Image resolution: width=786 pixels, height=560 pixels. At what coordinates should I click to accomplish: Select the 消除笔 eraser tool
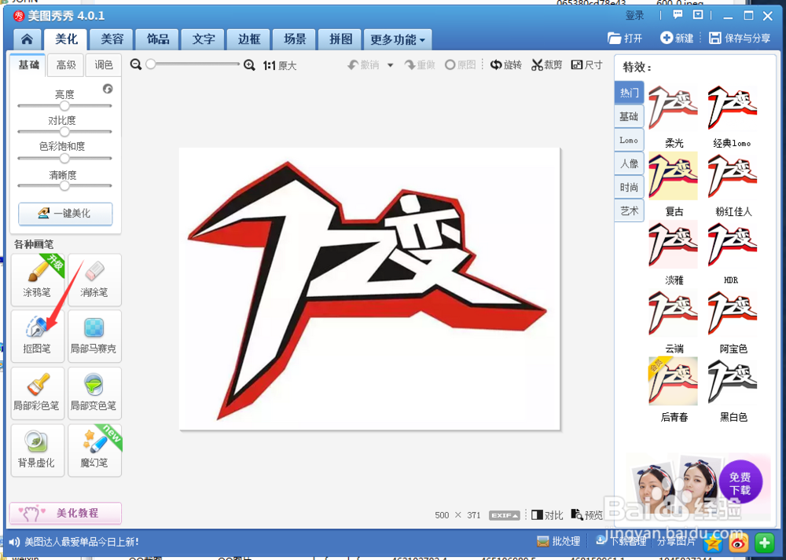coord(94,280)
